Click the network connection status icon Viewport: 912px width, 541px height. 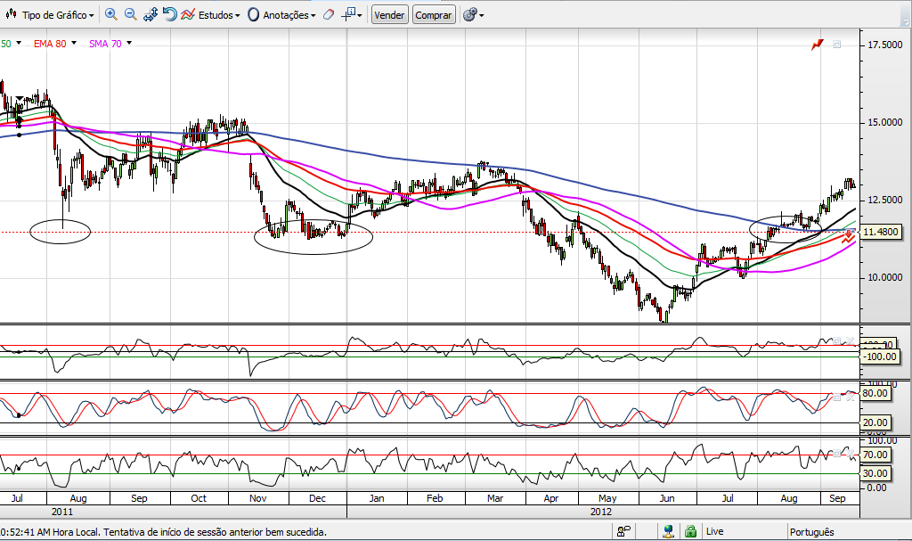(x=668, y=531)
